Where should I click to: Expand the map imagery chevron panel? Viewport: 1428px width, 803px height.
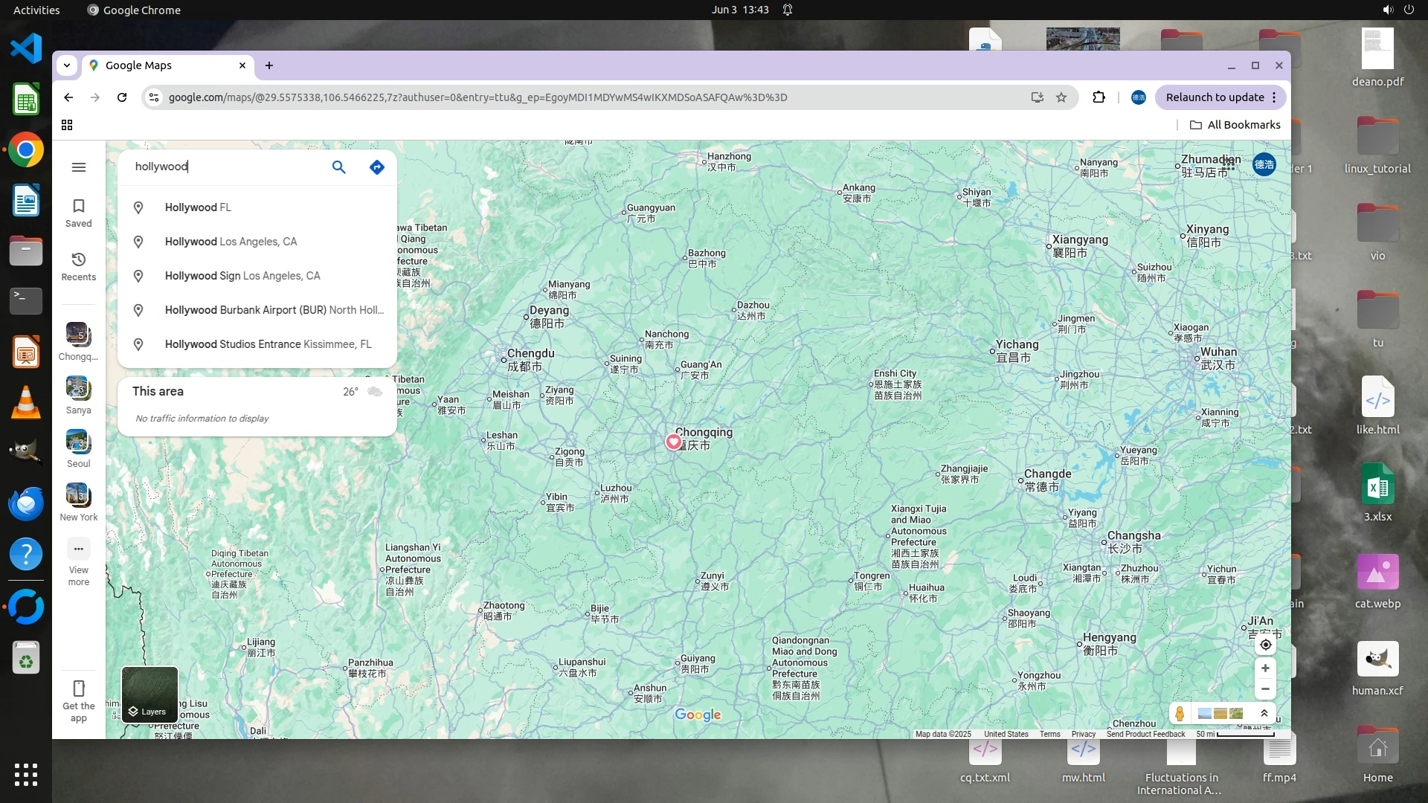click(x=1264, y=713)
